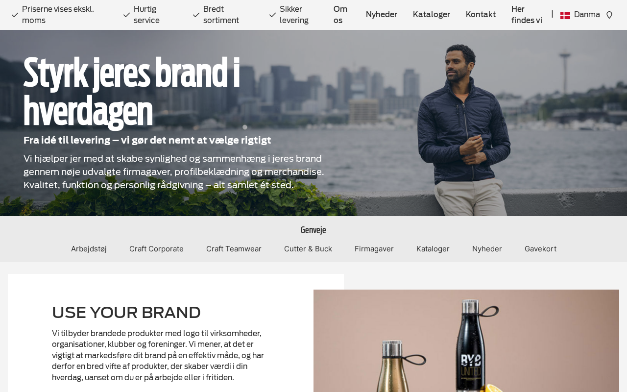Click checkmark icon next to Hurtig service
Image resolution: width=627 pixels, height=392 pixels.
pyautogui.click(x=127, y=15)
